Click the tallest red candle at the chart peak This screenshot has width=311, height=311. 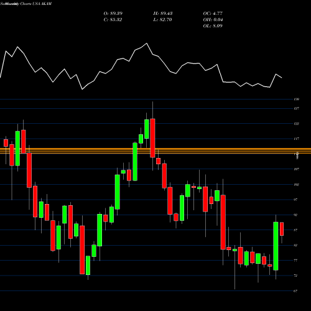pos(152,138)
